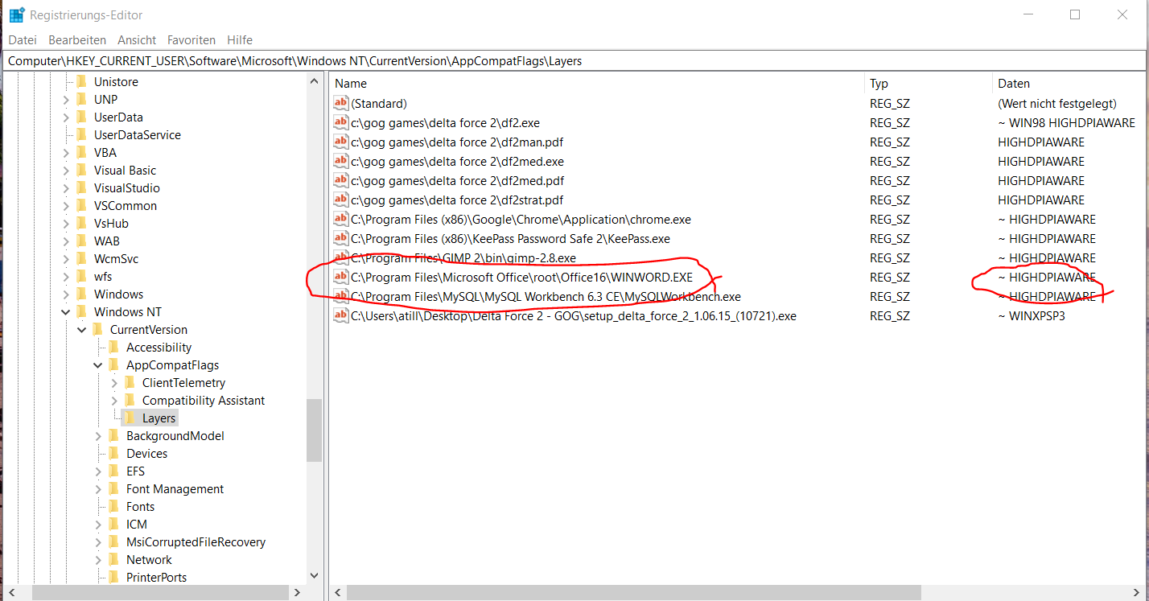Screen dimensions: 1149x601
Task: Select the PrinterPorts key
Action: pyautogui.click(x=156, y=578)
